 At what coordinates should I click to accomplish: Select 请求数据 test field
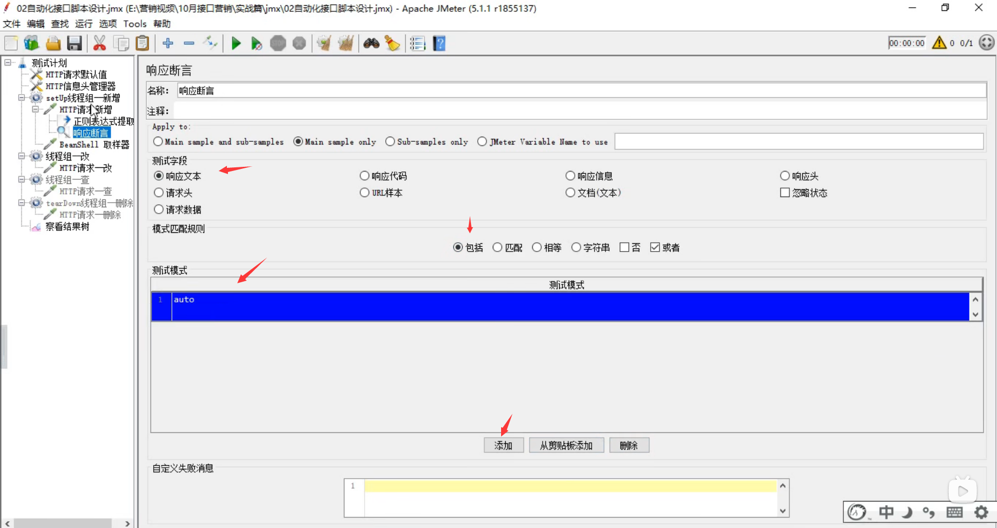pyautogui.click(x=178, y=209)
